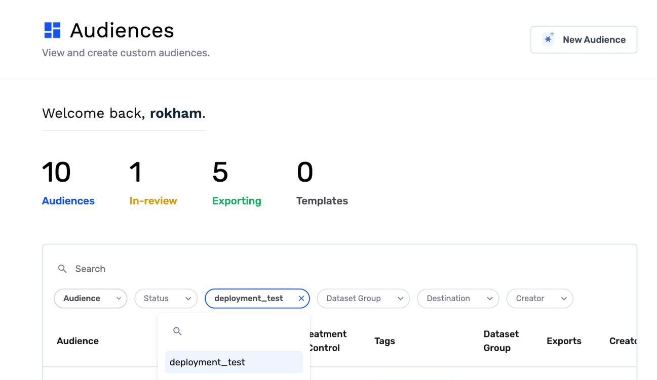The width and height of the screenshot is (657, 380).
Task: Click the search icon inside the dropdown panel
Action: tap(177, 331)
